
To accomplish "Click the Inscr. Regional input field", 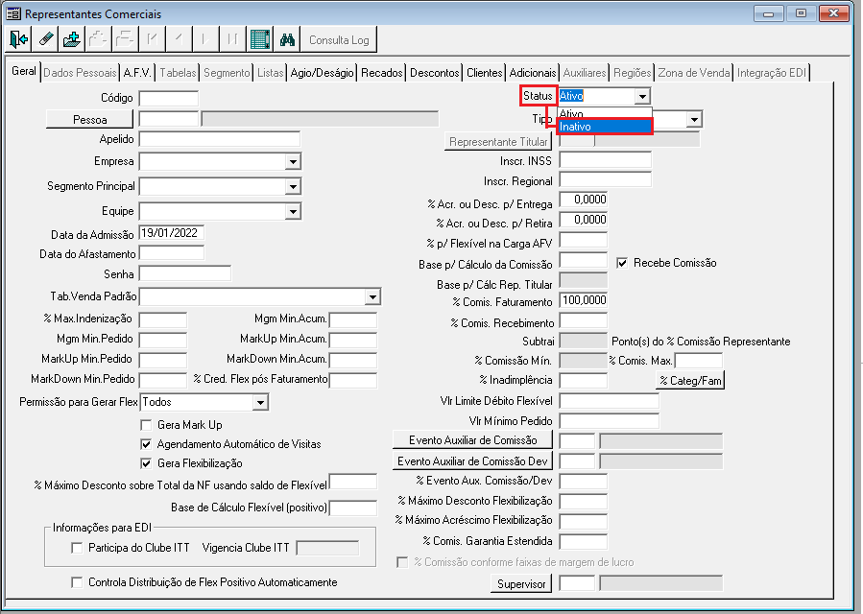I will [x=606, y=180].
